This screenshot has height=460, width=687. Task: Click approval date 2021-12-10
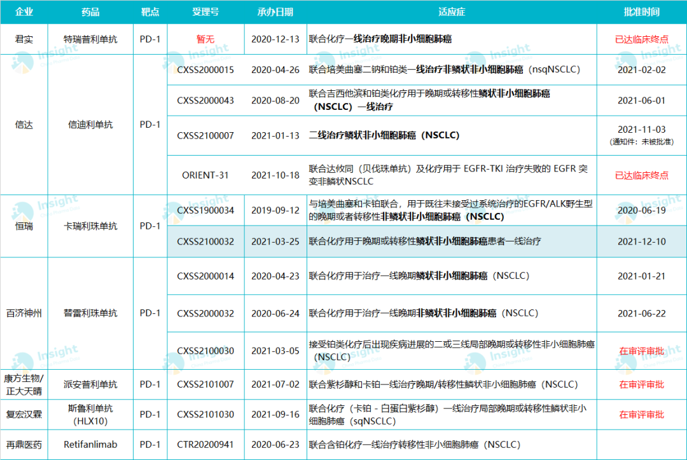[641, 241]
